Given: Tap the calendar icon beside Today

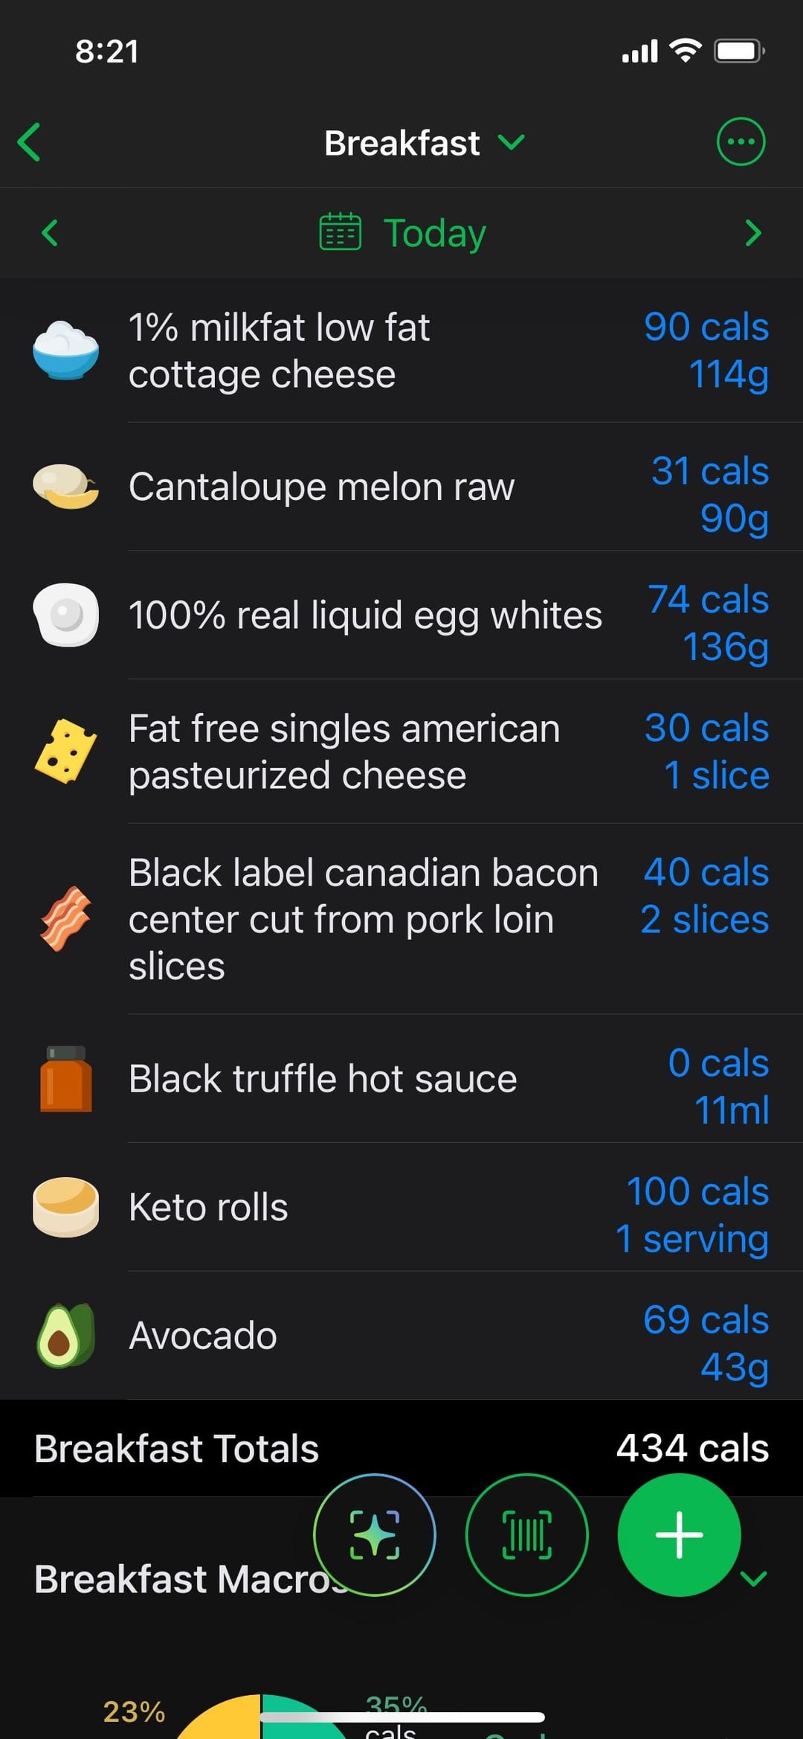Looking at the screenshot, I should (x=340, y=232).
